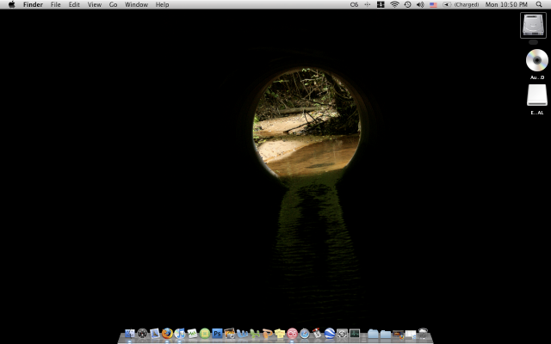Select the audio CD disc on desktop

coord(537,61)
